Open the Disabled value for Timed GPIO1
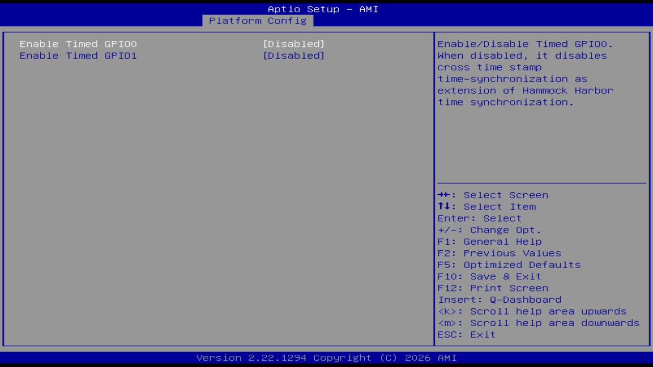 click(294, 56)
